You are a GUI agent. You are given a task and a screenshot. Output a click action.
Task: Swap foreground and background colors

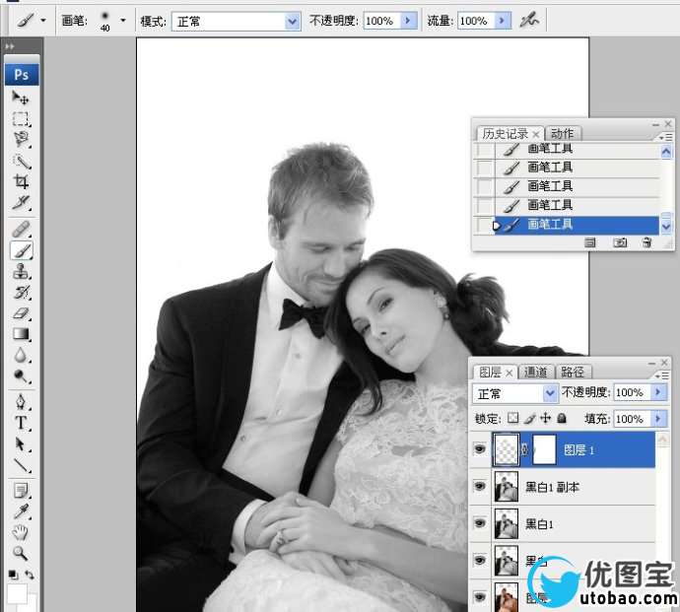pos(30,575)
